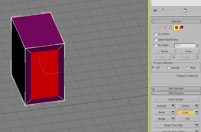201x132 pixels.
Task: Open Bridge settings dialog box icon
Action: 173,119
